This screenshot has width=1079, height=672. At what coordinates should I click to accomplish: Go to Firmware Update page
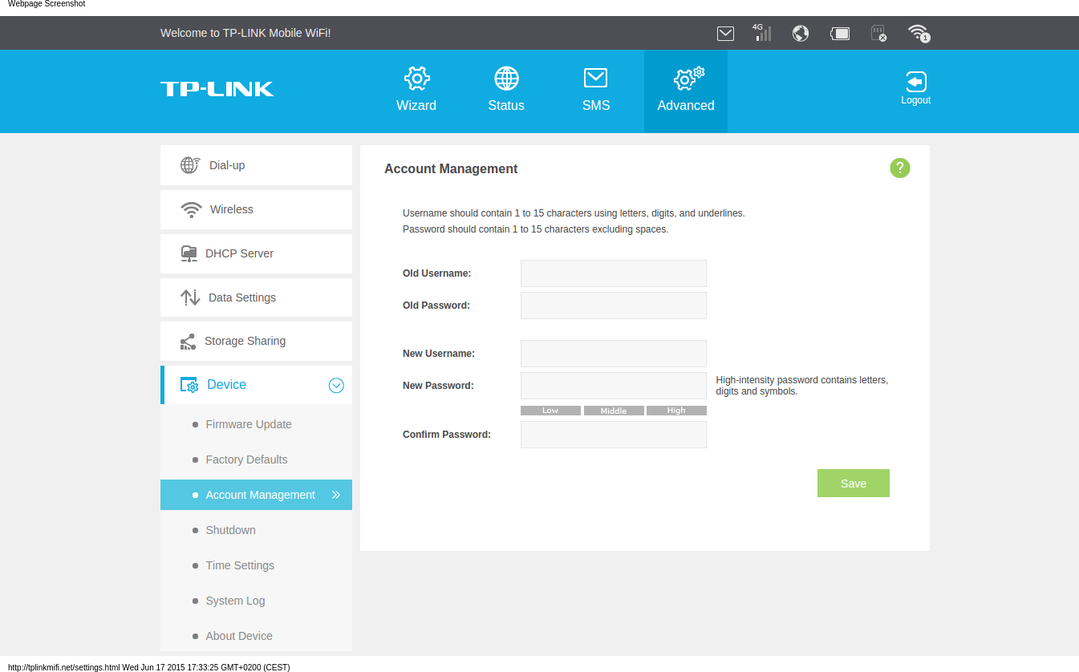coord(248,424)
